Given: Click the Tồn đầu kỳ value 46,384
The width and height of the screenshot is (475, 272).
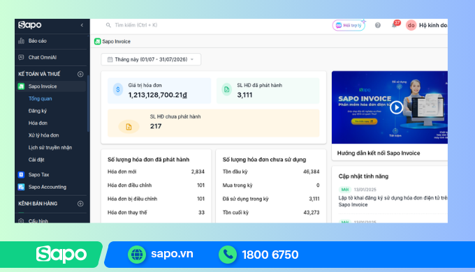Looking at the screenshot, I should tap(311, 172).
